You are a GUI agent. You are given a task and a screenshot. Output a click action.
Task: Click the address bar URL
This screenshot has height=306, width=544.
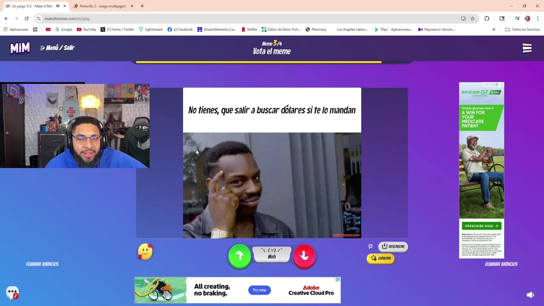(x=67, y=19)
